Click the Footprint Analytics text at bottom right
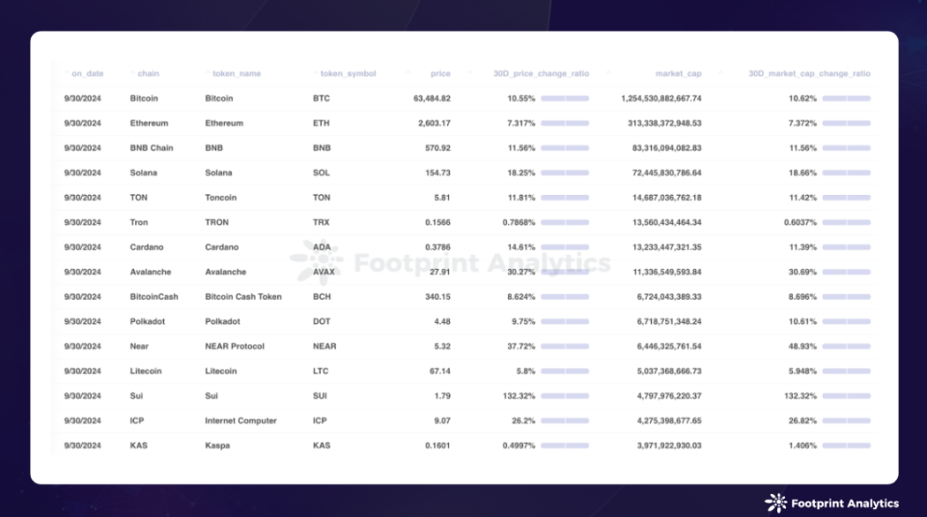927x517 pixels. pyautogui.click(x=844, y=503)
